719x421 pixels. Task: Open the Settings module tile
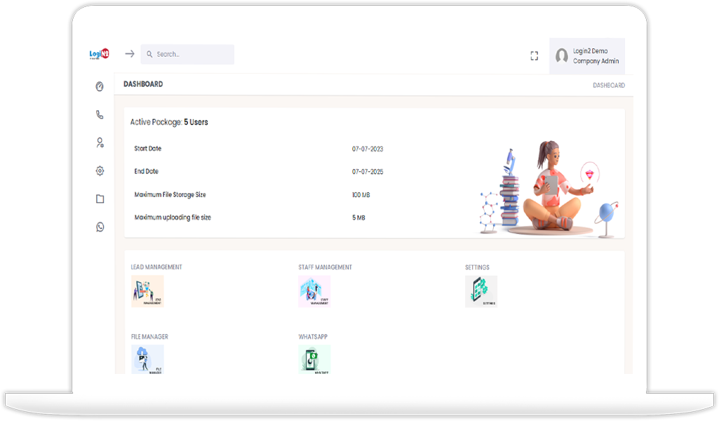coord(481,291)
